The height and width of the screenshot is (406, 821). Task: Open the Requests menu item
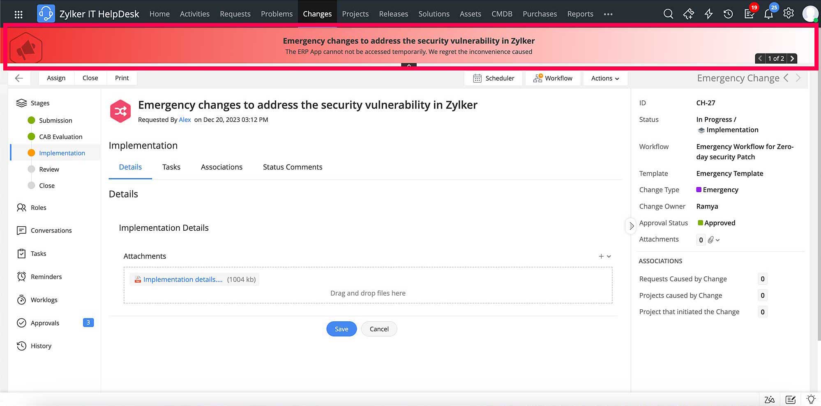(x=235, y=14)
